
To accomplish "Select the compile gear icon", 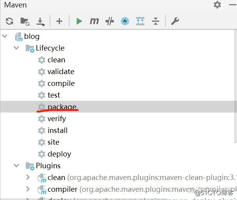I will pos(42,84).
